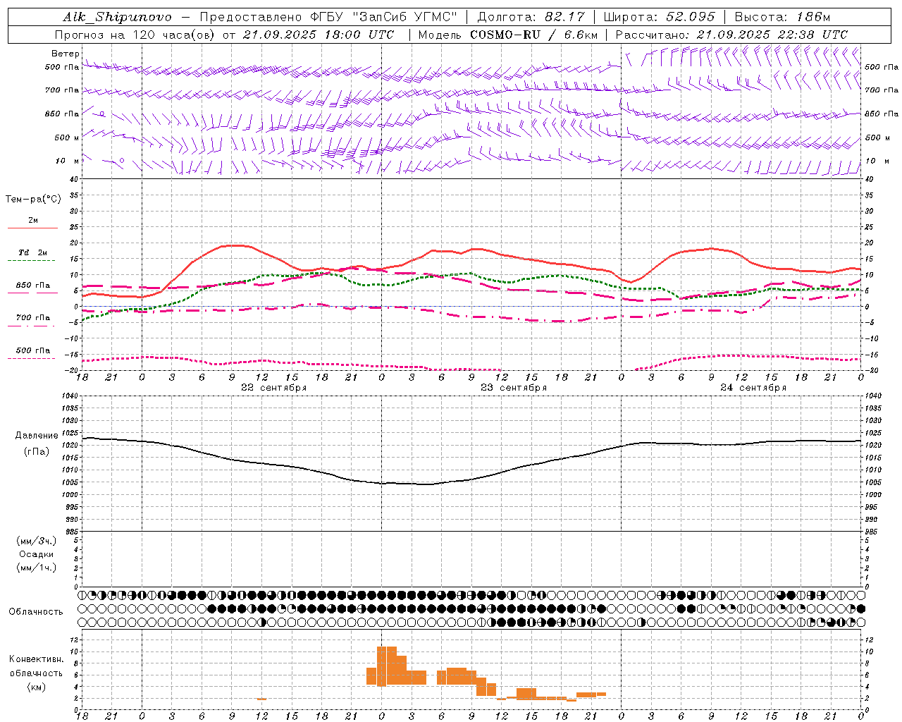Click the 850 гПа temperature legend label
902x722 pixels.
pyautogui.click(x=33, y=286)
